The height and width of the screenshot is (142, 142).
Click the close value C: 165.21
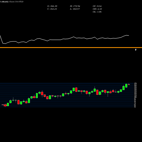(52, 9)
